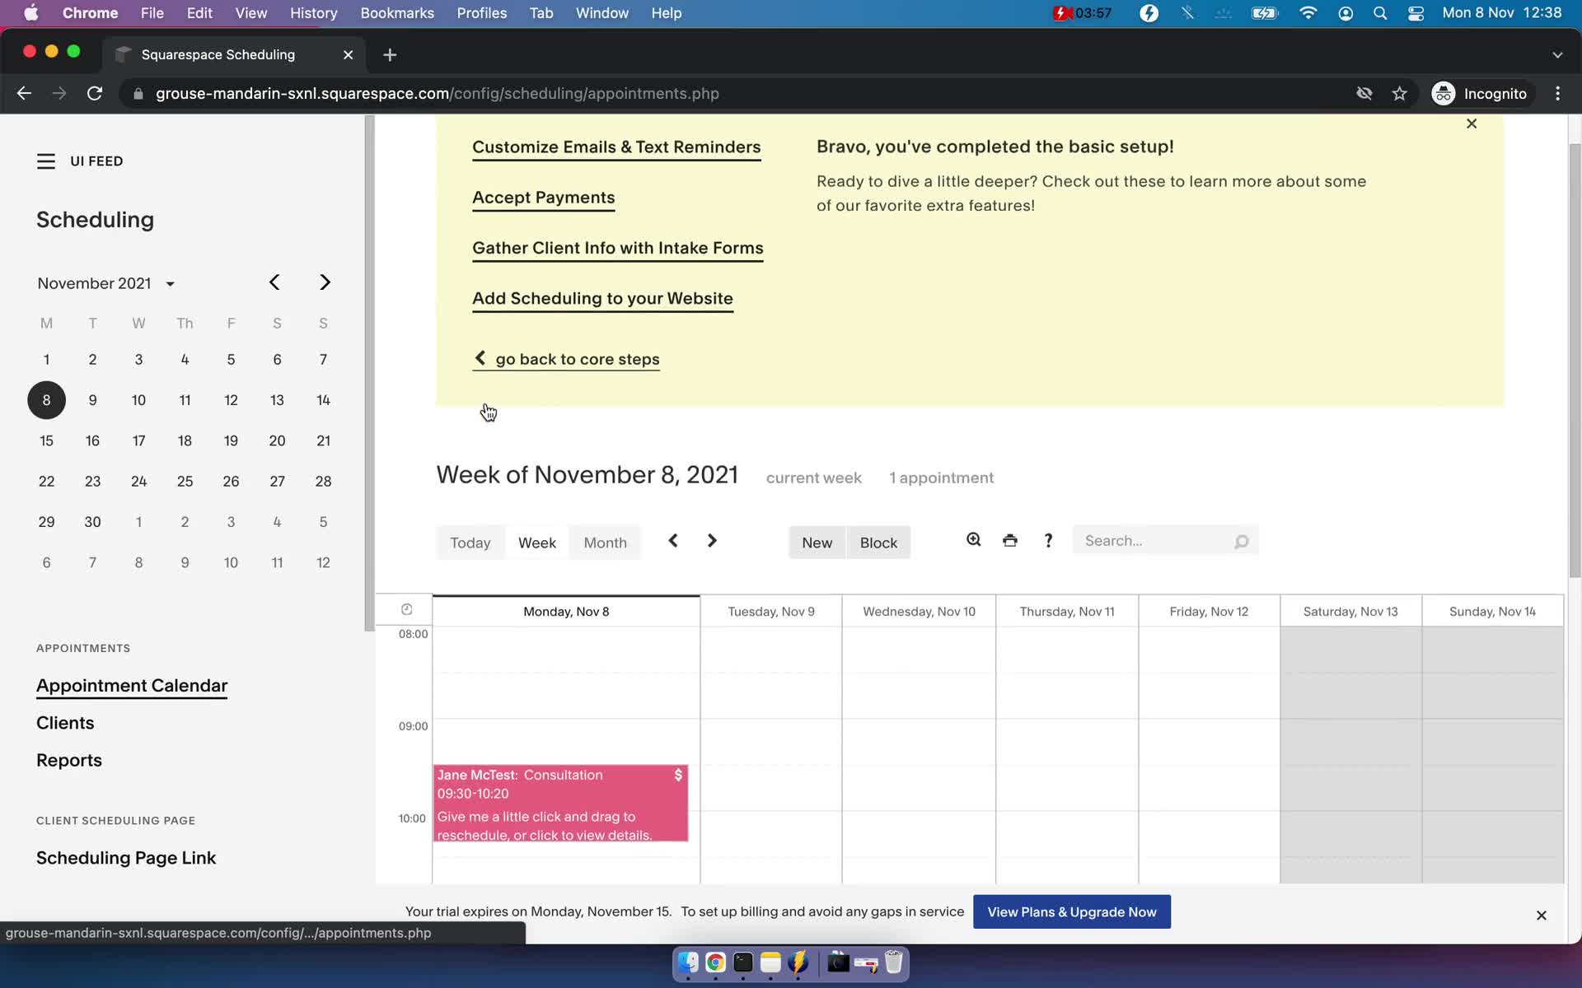This screenshot has width=1582, height=988.
Task: Click the calendar zoom magnifier icon
Action: tap(973, 540)
